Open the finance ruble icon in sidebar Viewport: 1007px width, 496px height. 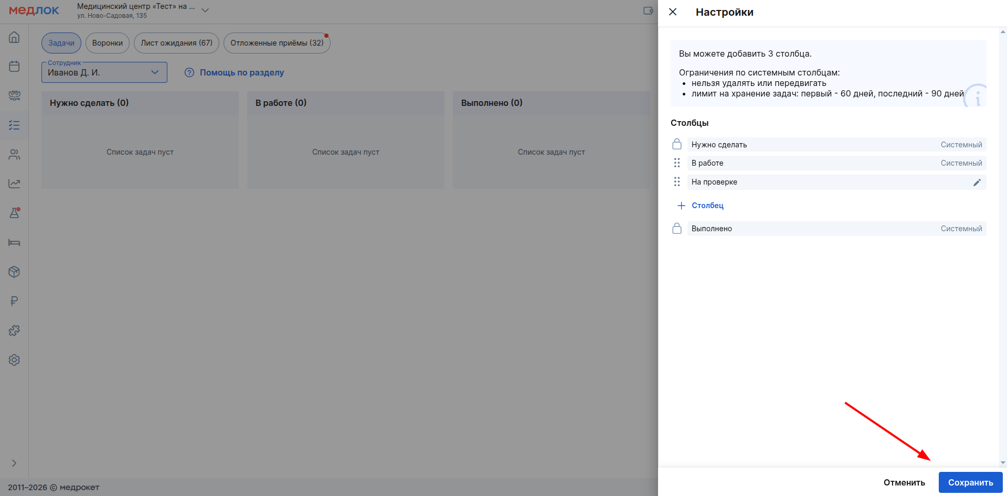[x=14, y=301]
